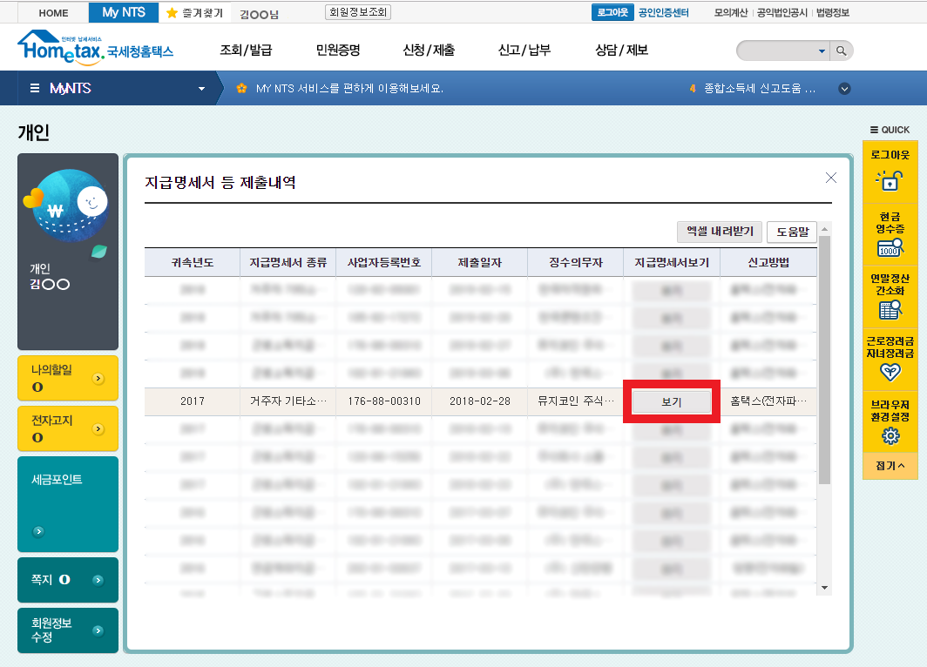Image resolution: width=927 pixels, height=667 pixels.
Task: Open the search box dropdown arrow
Action: pos(822,51)
